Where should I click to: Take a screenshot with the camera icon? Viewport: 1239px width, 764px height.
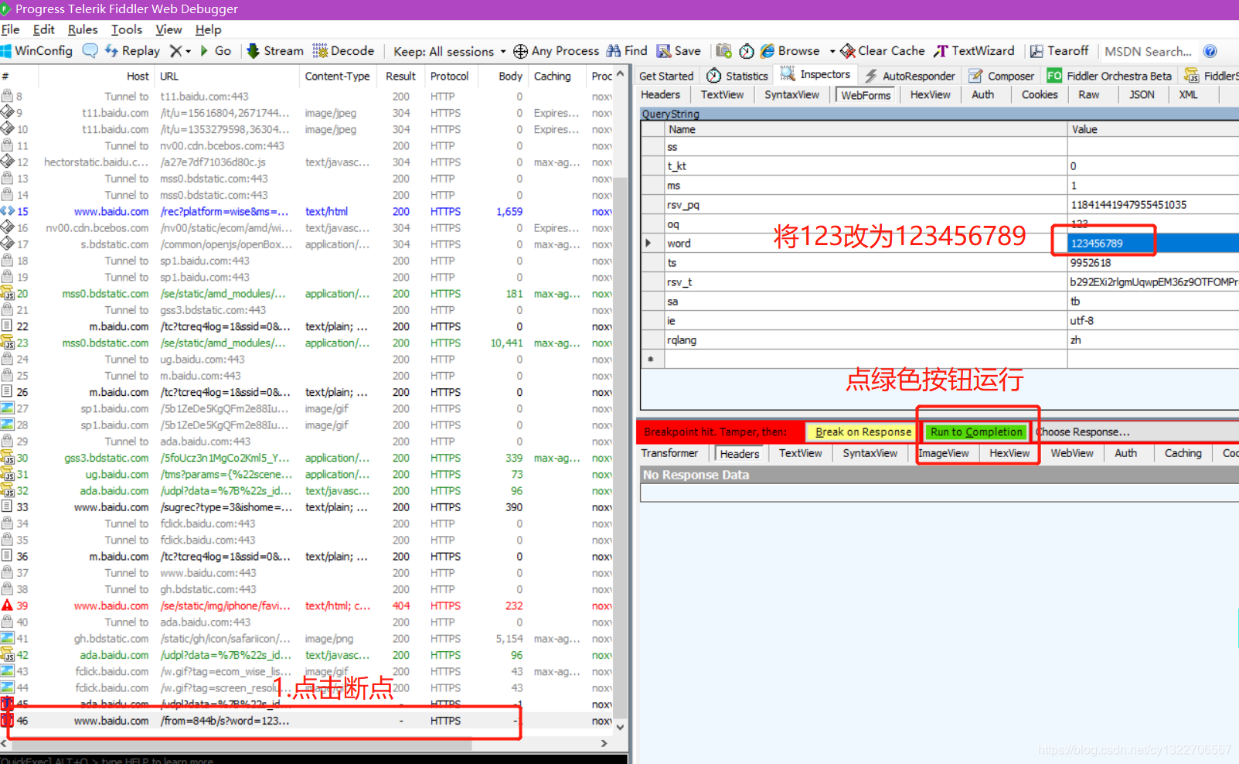pos(723,51)
